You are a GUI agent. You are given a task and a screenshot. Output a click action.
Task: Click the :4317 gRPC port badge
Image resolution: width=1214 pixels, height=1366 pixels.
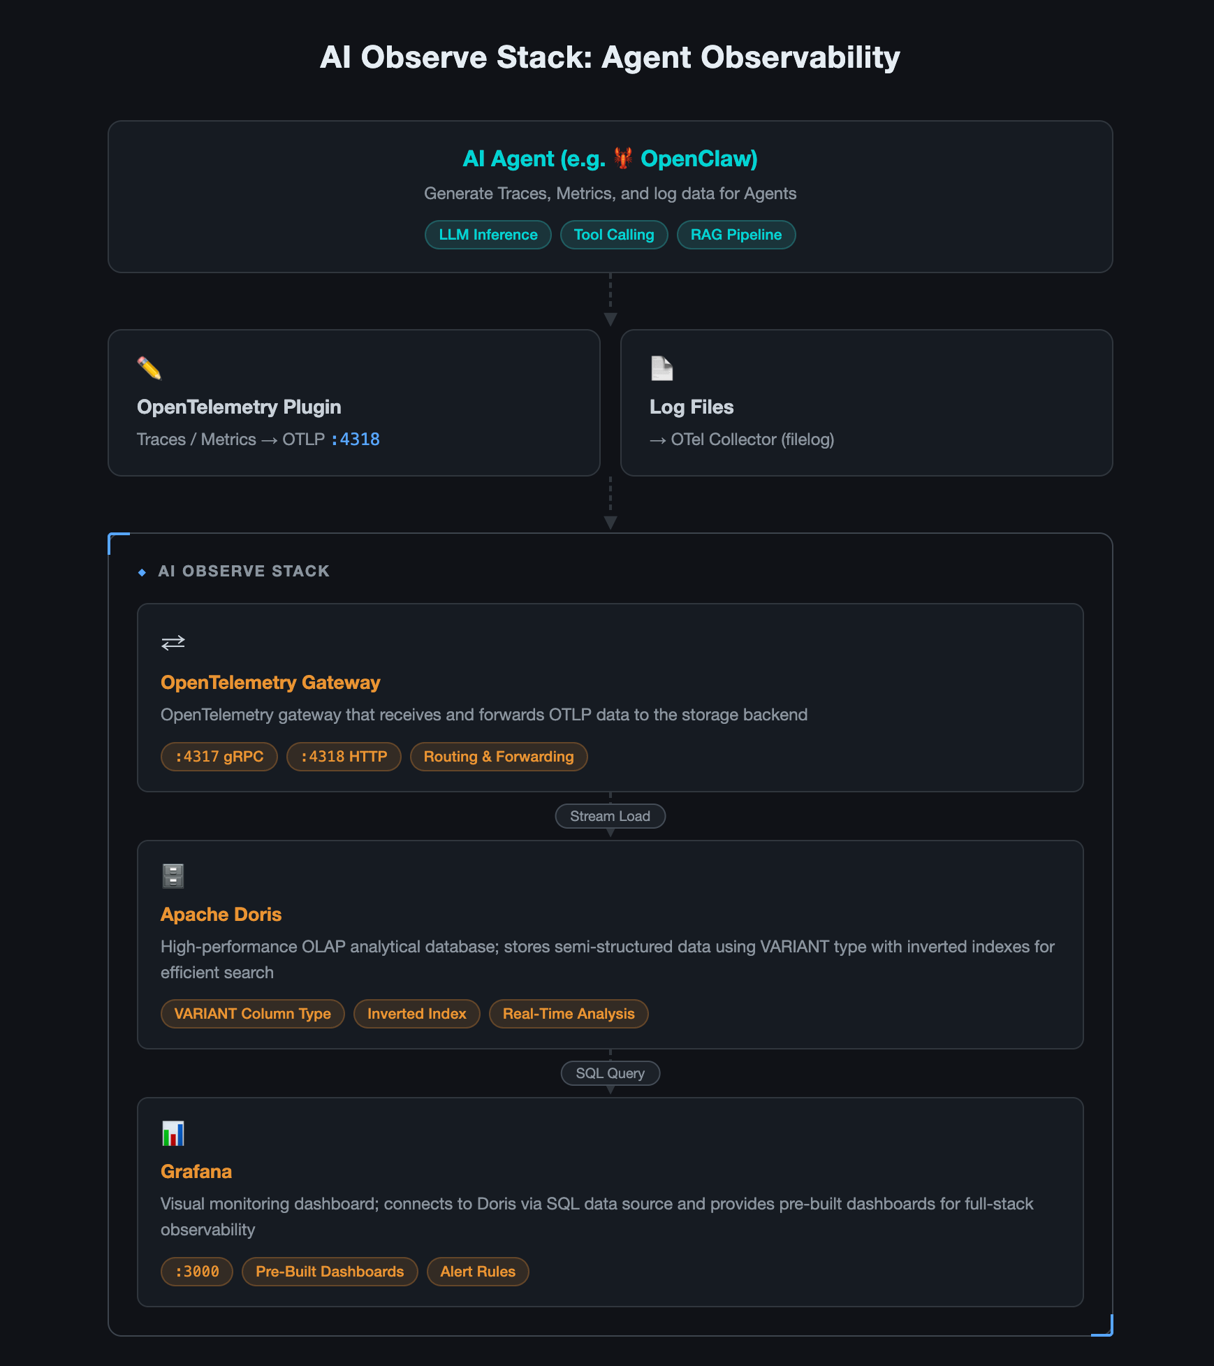click(x=219, y=757)
